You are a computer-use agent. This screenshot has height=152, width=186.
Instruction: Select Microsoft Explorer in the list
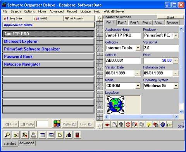pyautogui.click(x=48, y=42)
